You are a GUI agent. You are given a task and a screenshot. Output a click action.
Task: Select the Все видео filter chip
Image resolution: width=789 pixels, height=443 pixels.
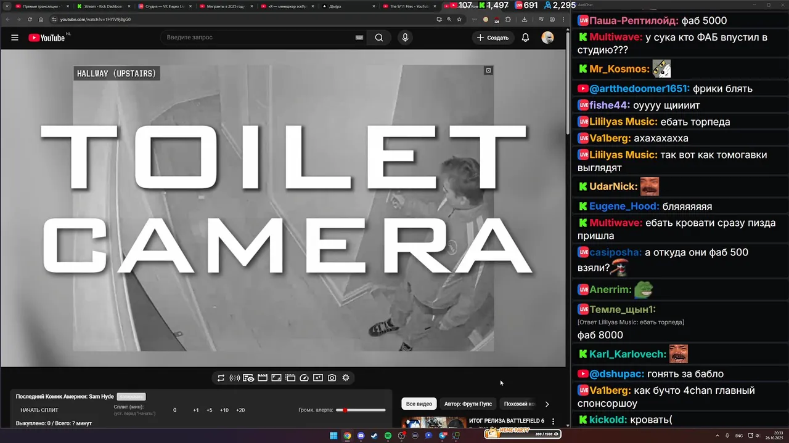tap(419, 404)
